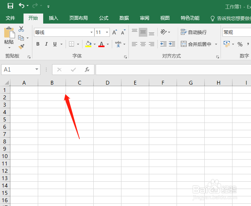Image resolution: width=251 pixels, height=206 pixels.
Task: Apply Percent Style % button
Action: [240, 44]
